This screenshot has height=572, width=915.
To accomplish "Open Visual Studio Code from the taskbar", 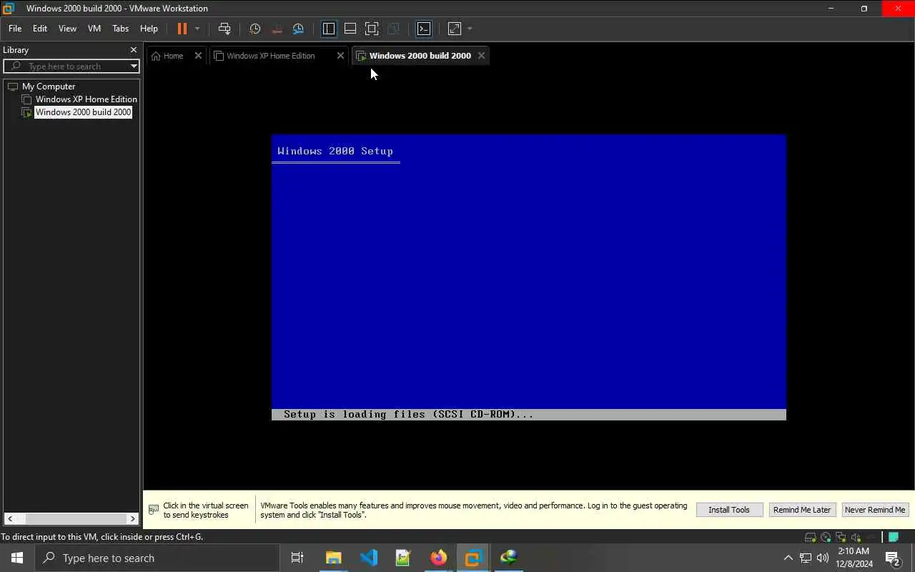I will click(369, 558).
